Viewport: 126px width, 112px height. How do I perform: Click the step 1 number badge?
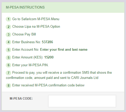coord(8,19)
